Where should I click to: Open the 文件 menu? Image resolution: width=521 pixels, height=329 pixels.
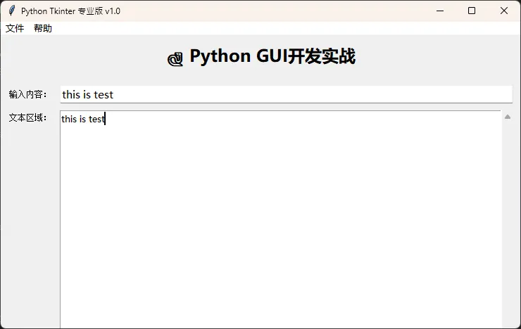(x=15, y=28)
